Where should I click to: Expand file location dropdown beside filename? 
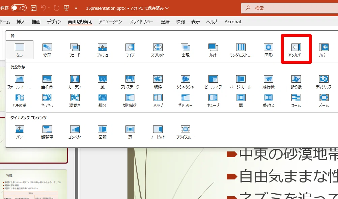[x=167, y=8]
